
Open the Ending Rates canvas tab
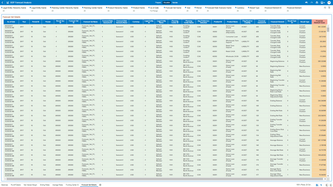coord(45,185)
